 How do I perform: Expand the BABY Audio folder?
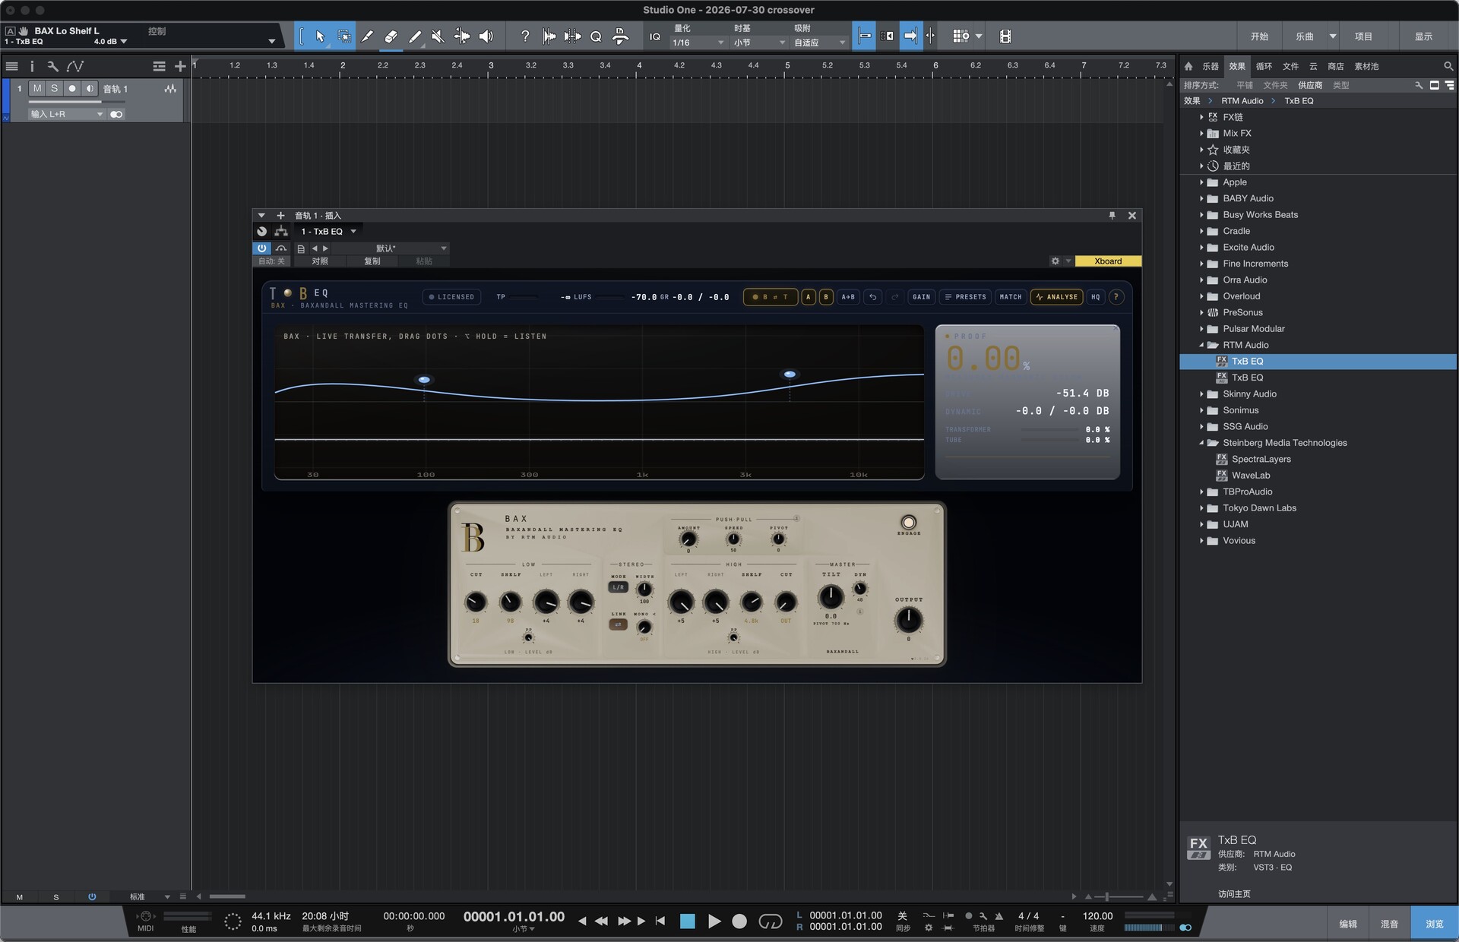1201,198
